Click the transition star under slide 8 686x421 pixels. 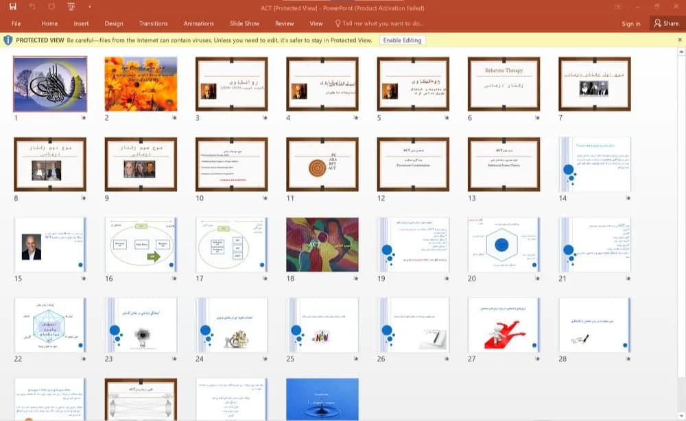(84, 198)
